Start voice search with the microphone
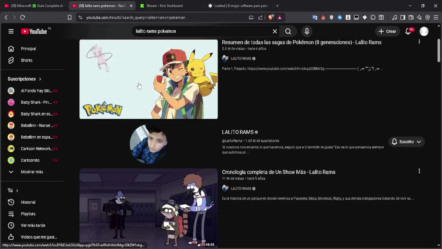The height and width of the screenshot is (249, 442). click(307, 31)
